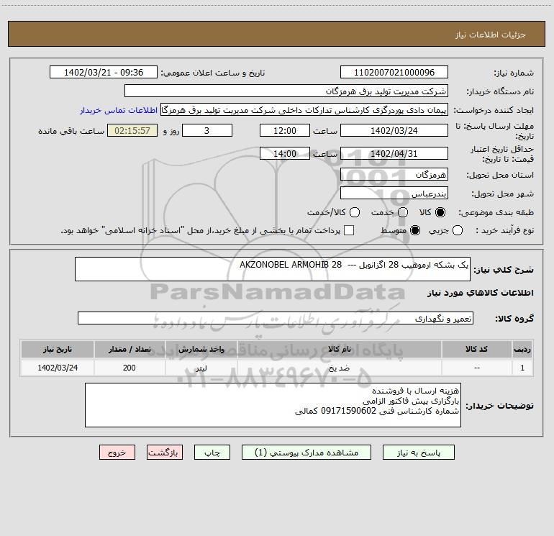
Task: Click the need description field AKZONOBEL ARMOHIB 28
Action: 273,269
